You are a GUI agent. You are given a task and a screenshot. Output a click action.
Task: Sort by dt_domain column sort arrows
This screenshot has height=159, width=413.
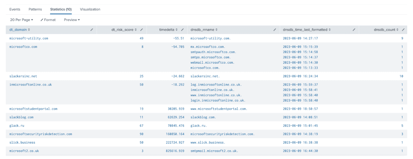29,30
